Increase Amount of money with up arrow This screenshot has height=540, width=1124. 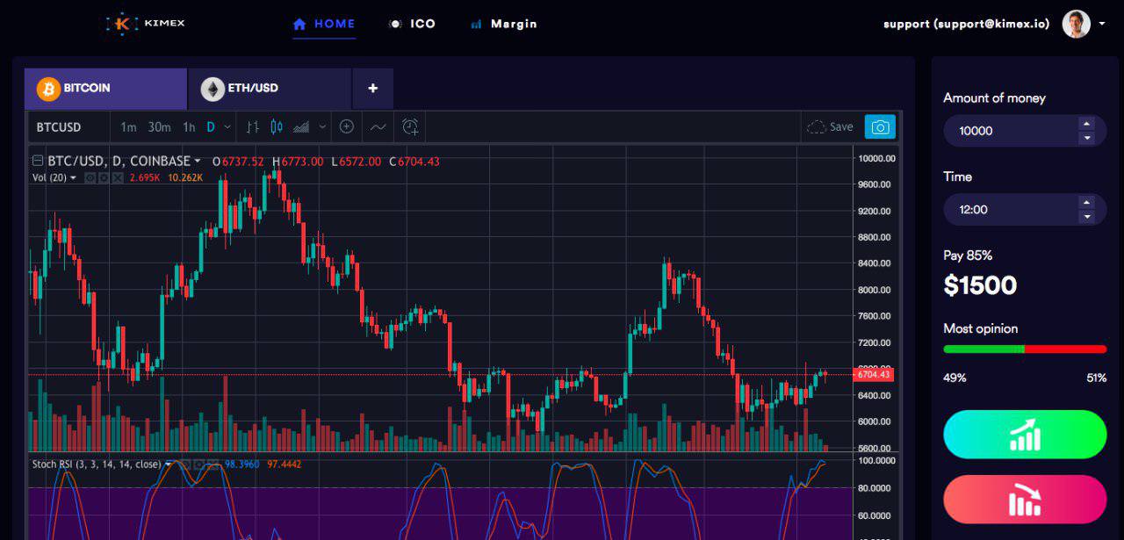[1086, 124]
